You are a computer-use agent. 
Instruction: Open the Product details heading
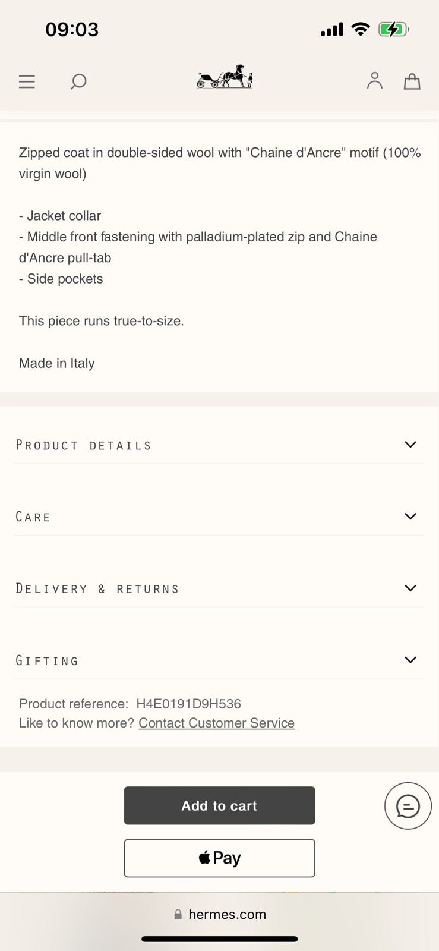coord(83,445)
